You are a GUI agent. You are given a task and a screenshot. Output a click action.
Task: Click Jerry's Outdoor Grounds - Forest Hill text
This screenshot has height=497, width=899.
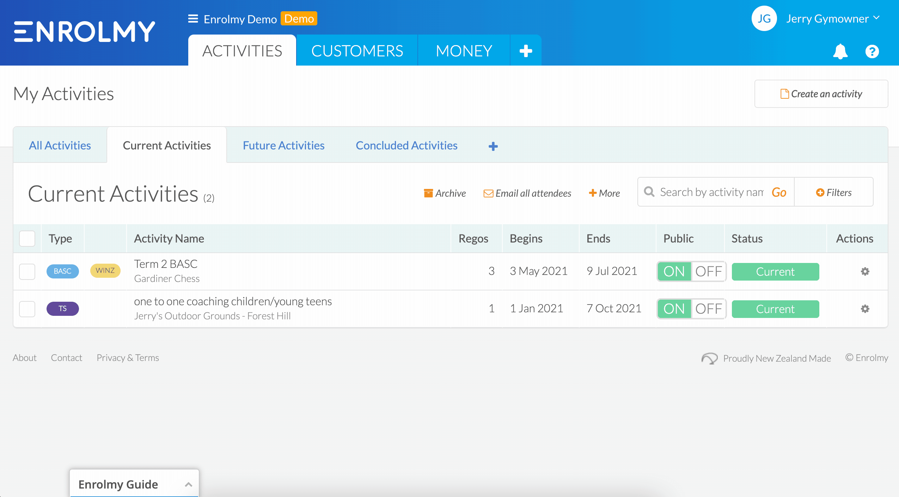[212, 316]
